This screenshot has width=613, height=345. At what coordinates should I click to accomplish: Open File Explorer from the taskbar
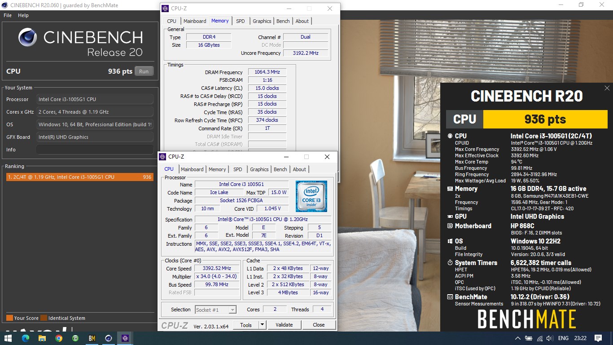tap(42, 338)
